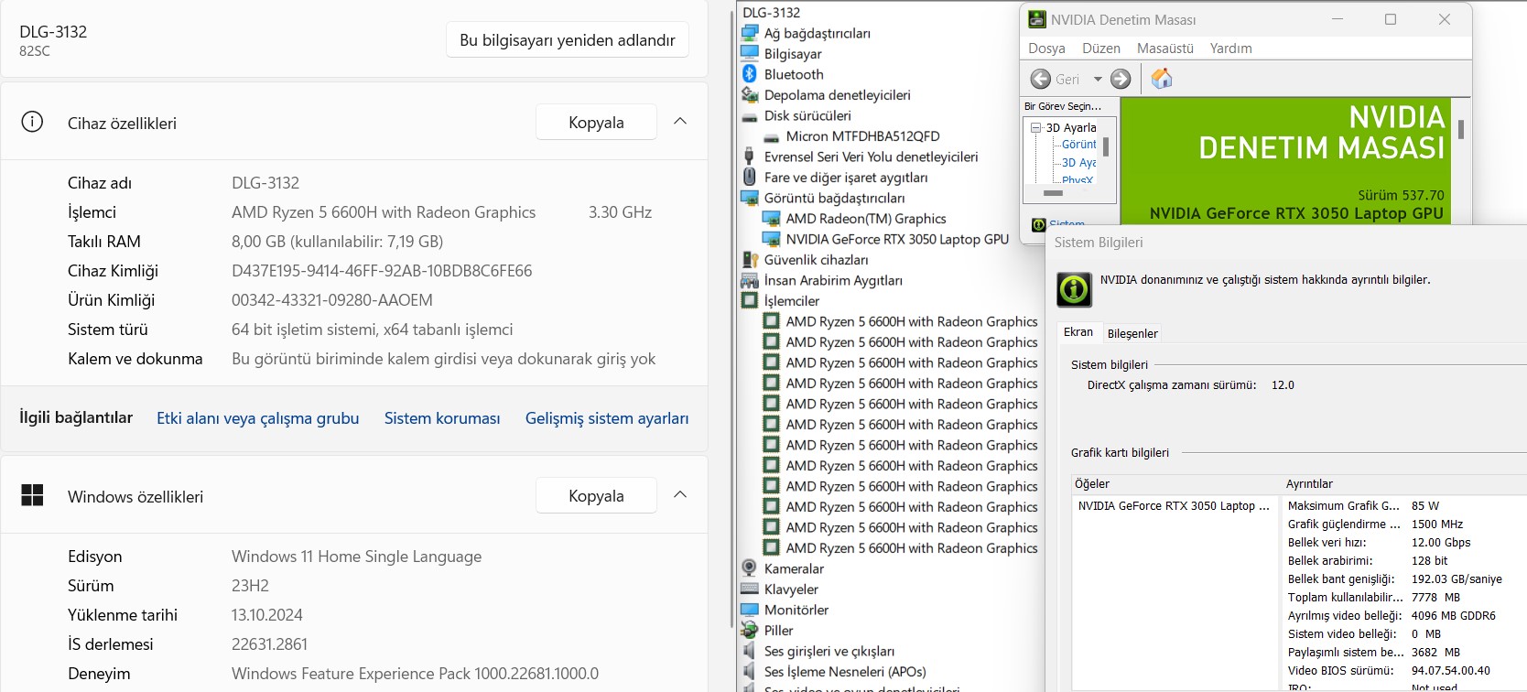The width and height of the screenshot is (1527, 692).
Task: Click the İnsan Arabirim Aygıtları icon
Action: pyautogui.click(x=750, y=280)
